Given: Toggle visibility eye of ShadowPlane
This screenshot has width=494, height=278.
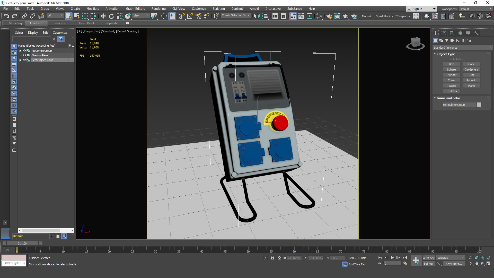Looking at the screenshot, I should pos(24,55).
